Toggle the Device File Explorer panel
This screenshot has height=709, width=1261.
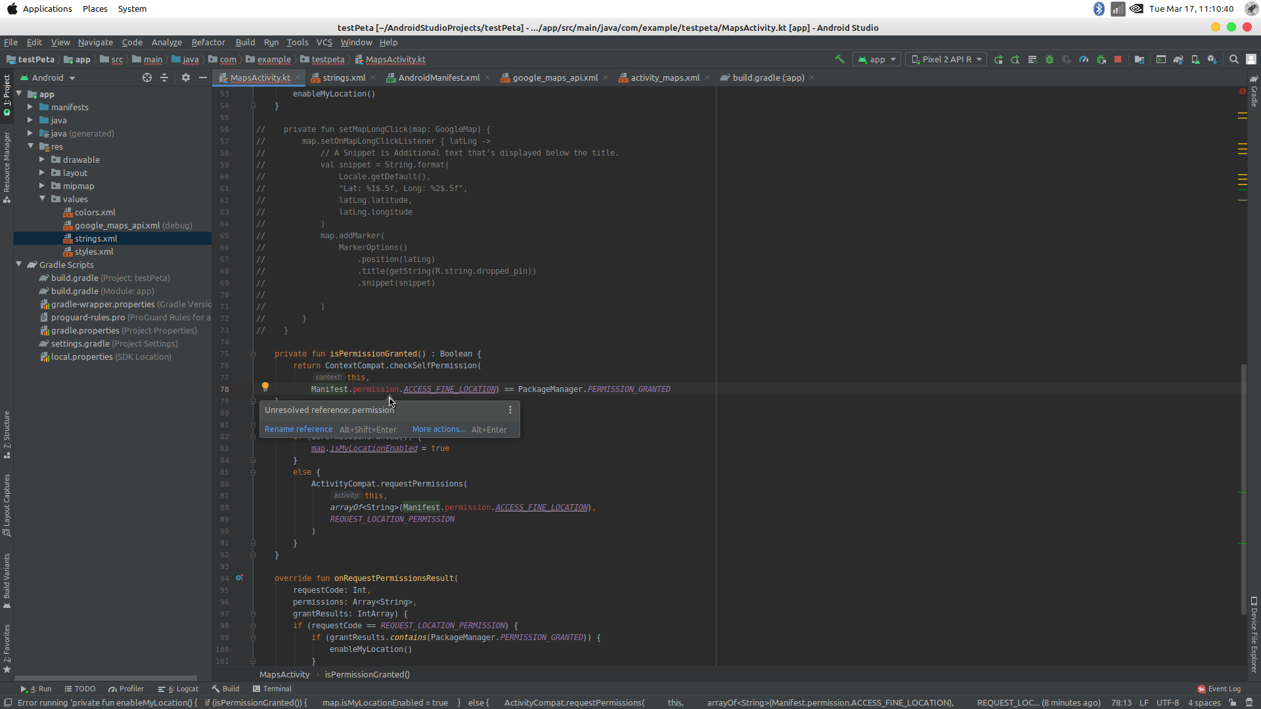point(1254,634)
